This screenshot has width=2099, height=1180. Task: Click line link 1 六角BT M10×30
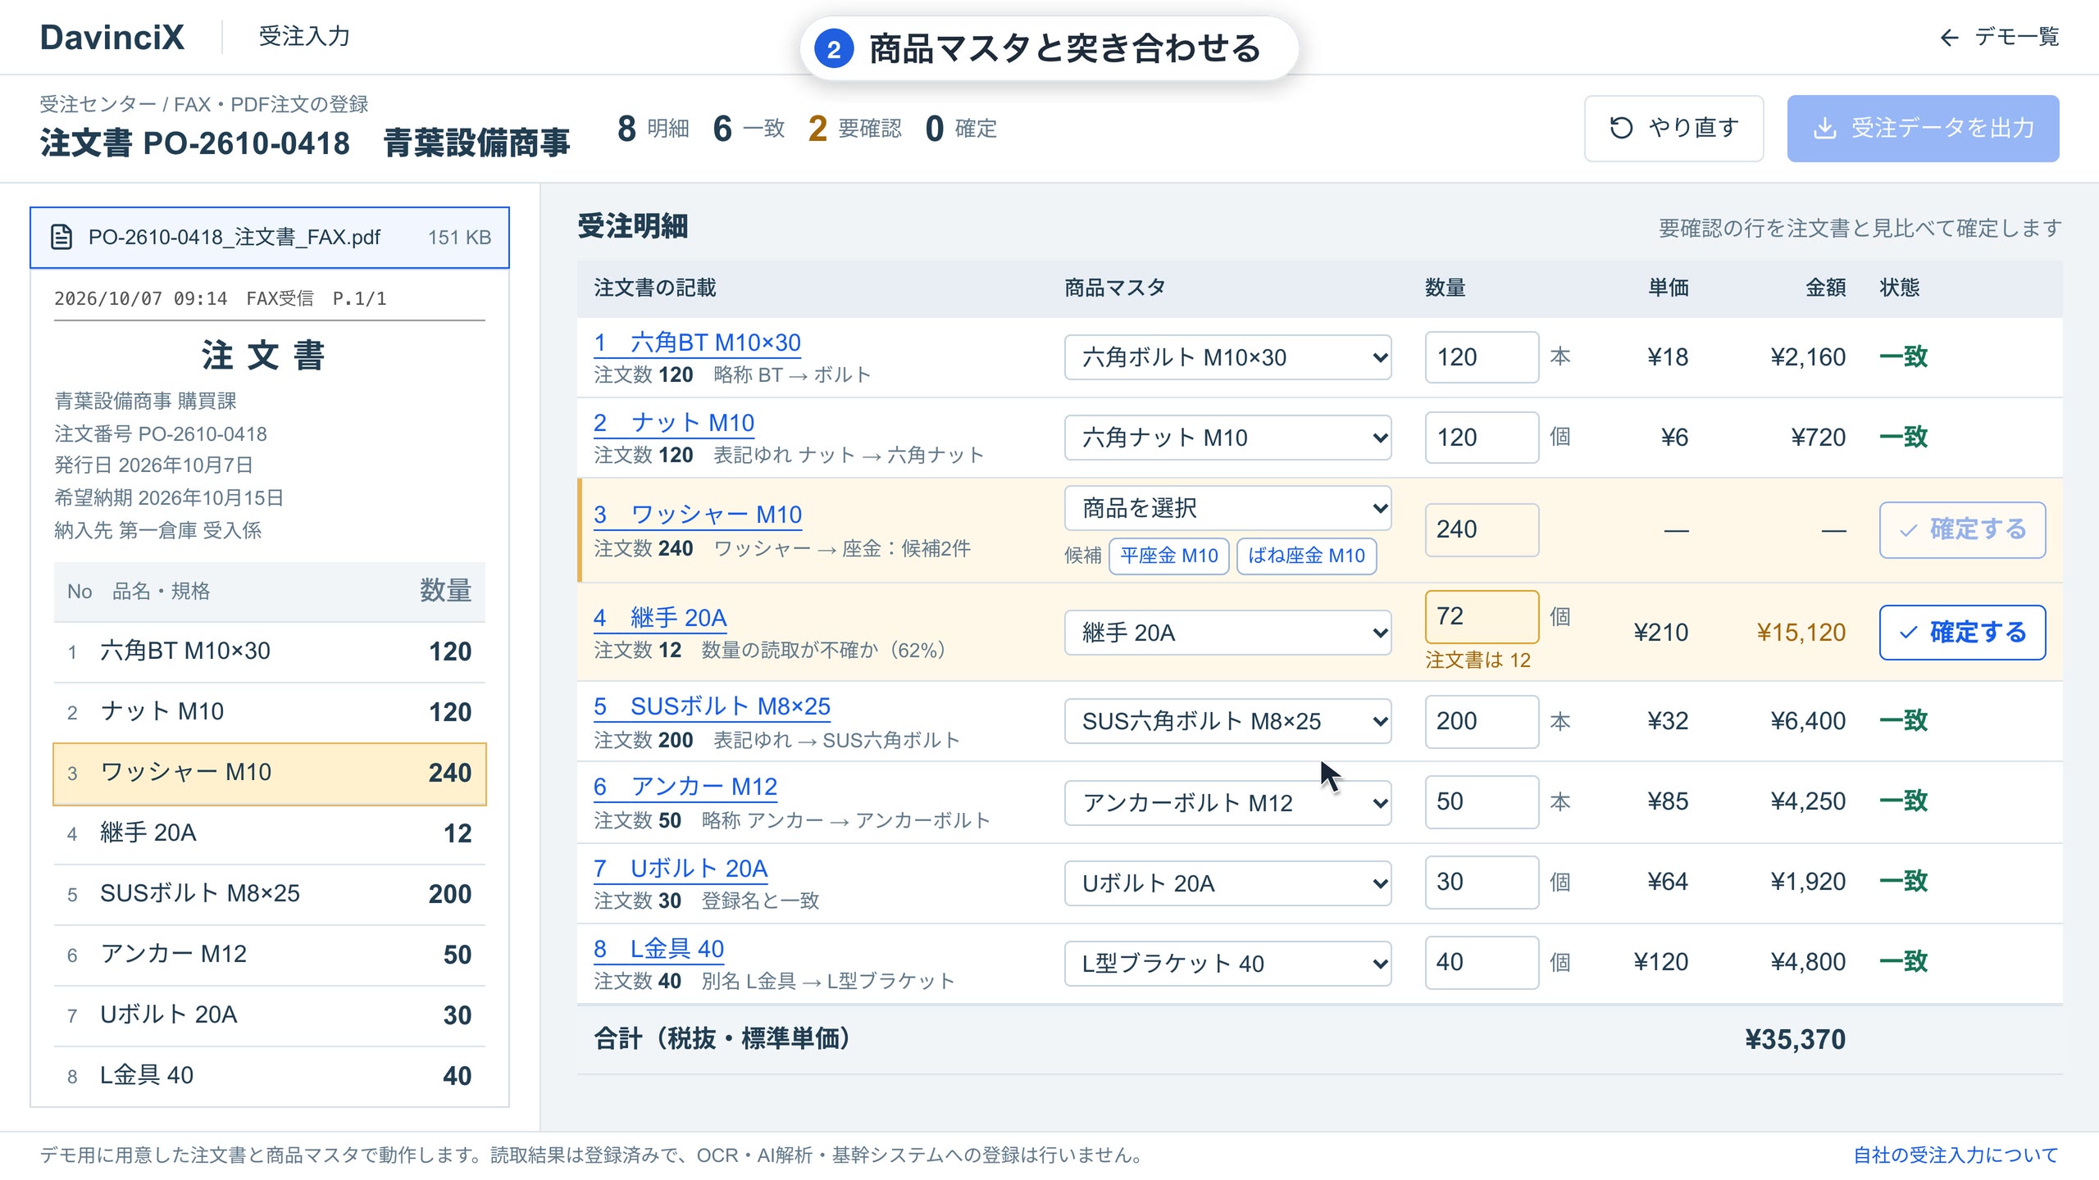pyautogui.click(x=697, y=343)
